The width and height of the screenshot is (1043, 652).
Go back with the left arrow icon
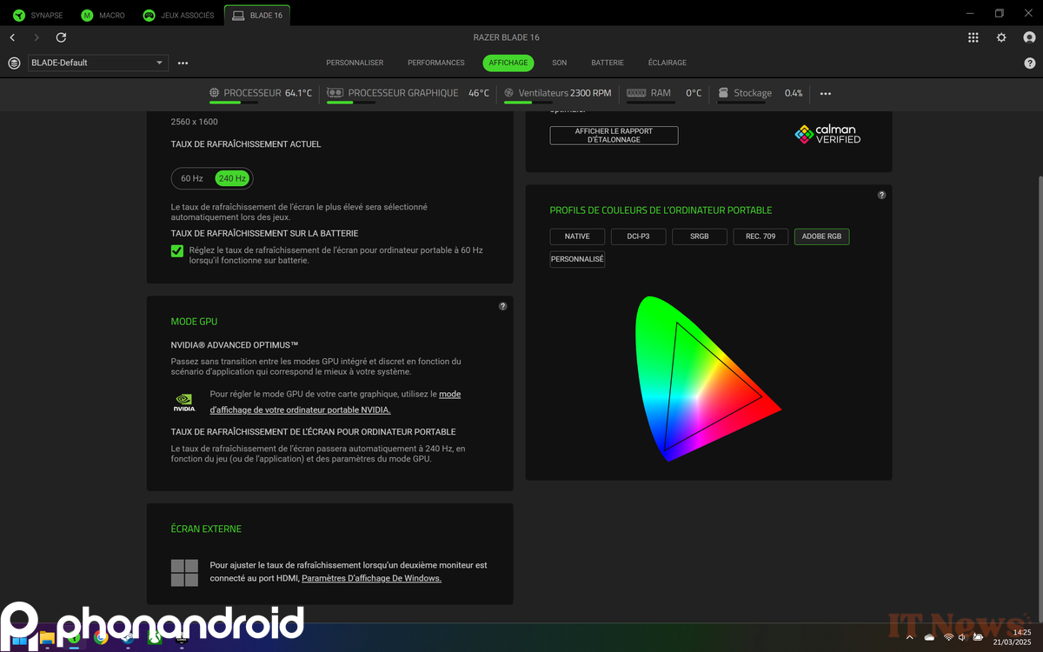pos(12,37)
